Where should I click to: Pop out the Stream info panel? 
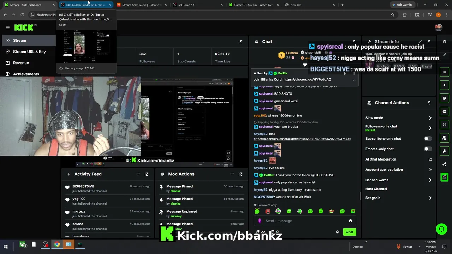coord(428,42)
